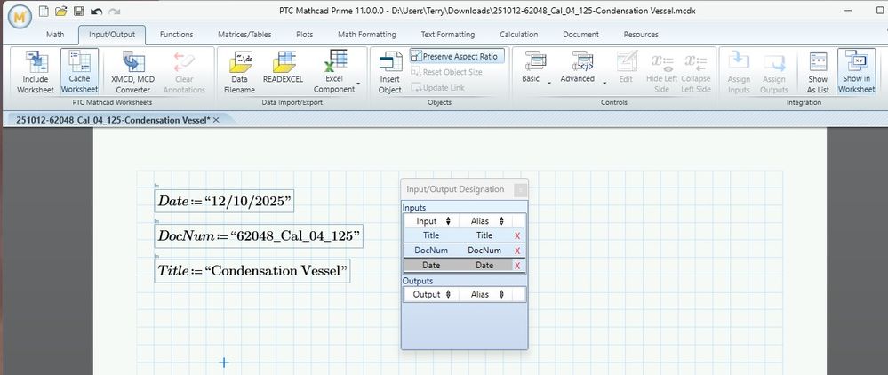The height and width of the screenshot is (375, 888).
Task: Click the READEXCEL function button
Action: [284, 68]
